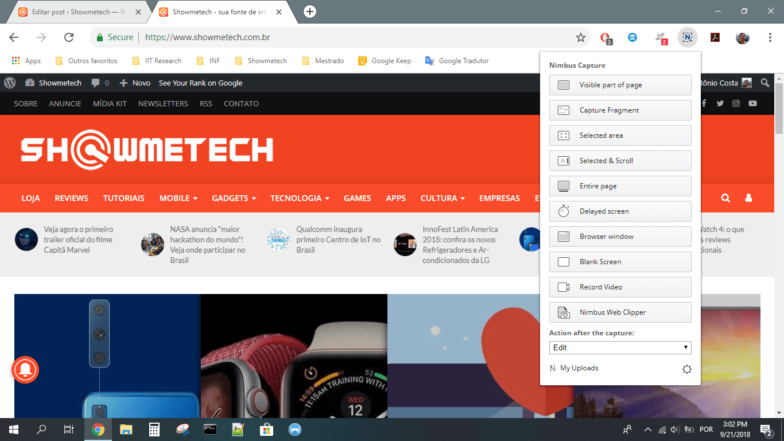Click the comments bubble in admin bar

click(99, 83)
